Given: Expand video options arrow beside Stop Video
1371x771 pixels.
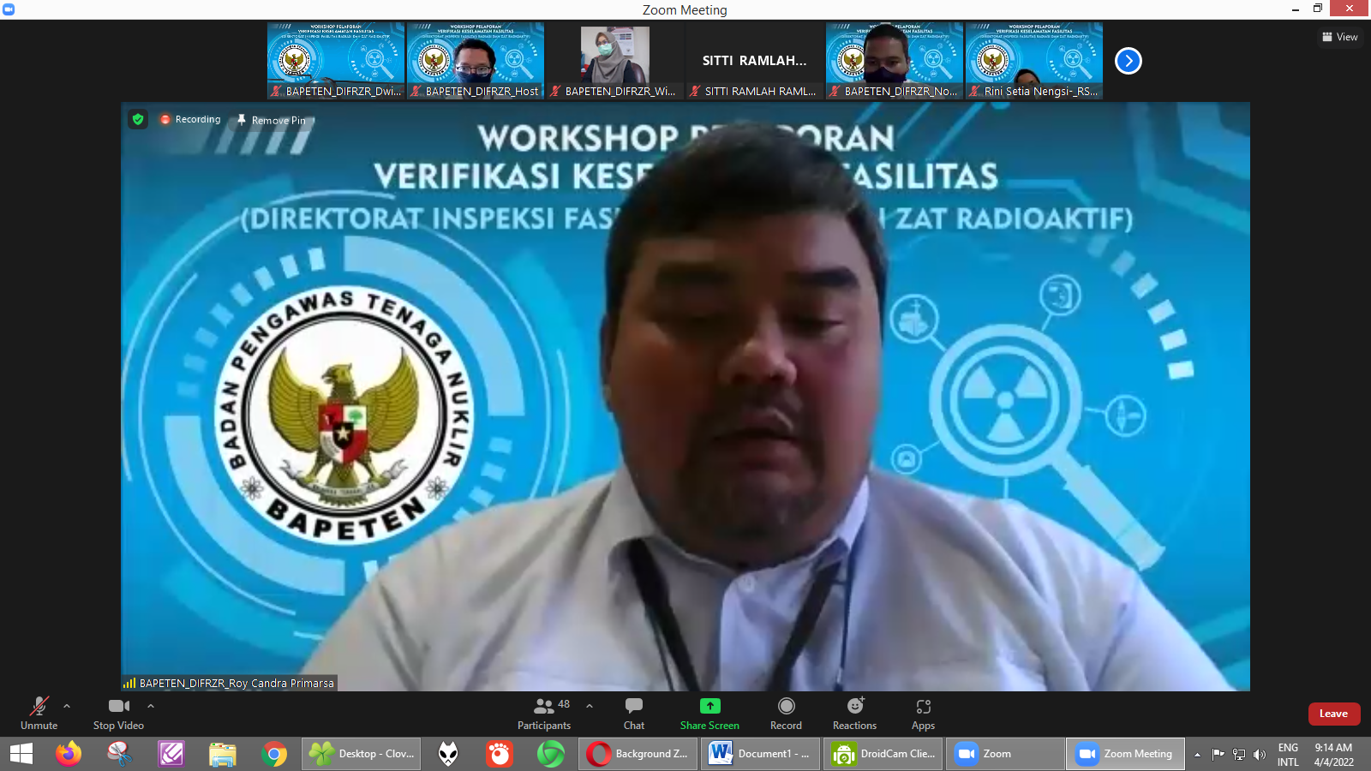Looking at the screenshot, I should point(151,707).
